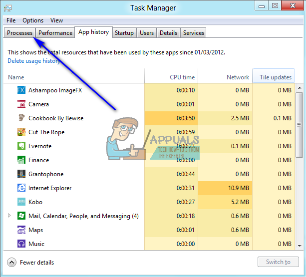Select the Camera row name
The width and height of the screenshot is (306, 277).
click(x=38, y=104)
